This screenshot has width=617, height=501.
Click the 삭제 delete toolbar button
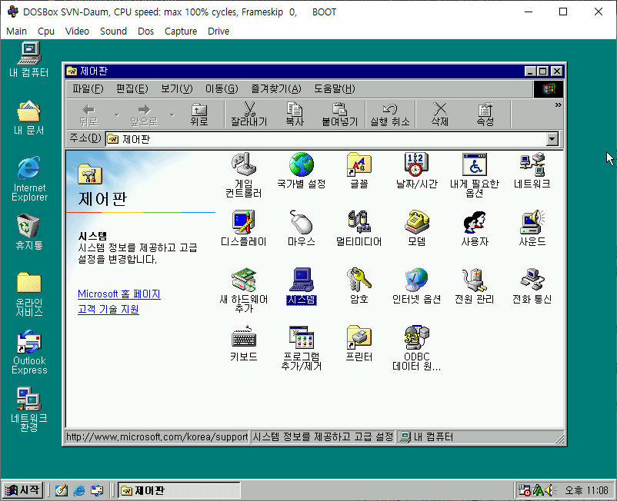[x=440, y=114]
